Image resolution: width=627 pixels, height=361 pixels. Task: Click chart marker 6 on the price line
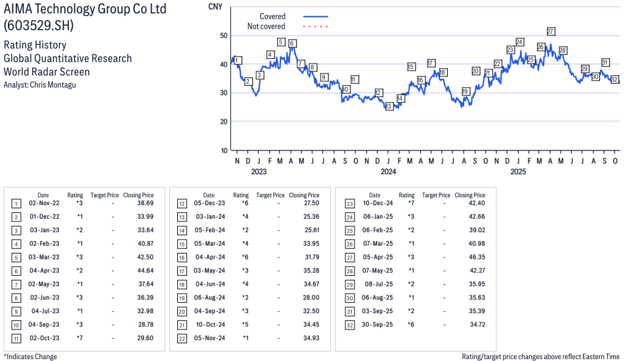(x=292, y=43)
